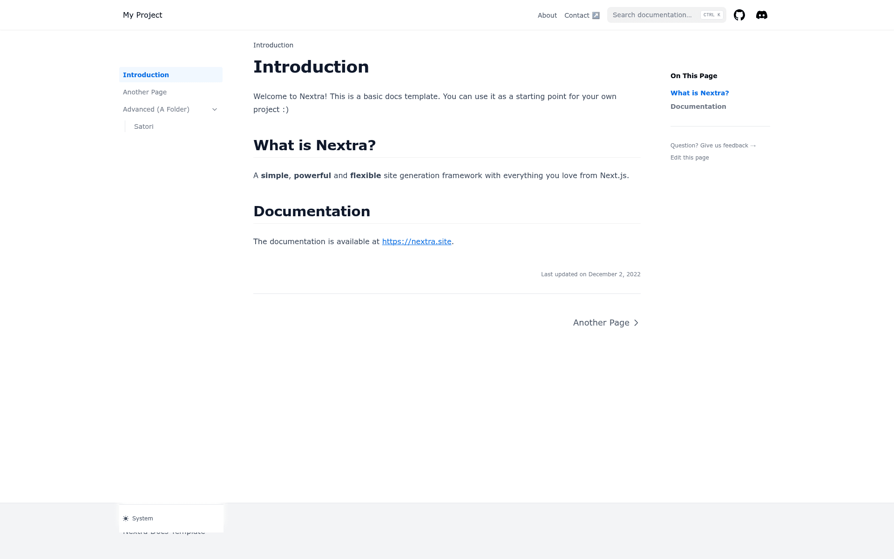894x559 pixels.
Task: Click the sun icon in the theme switcher
Action: (126, 518)
